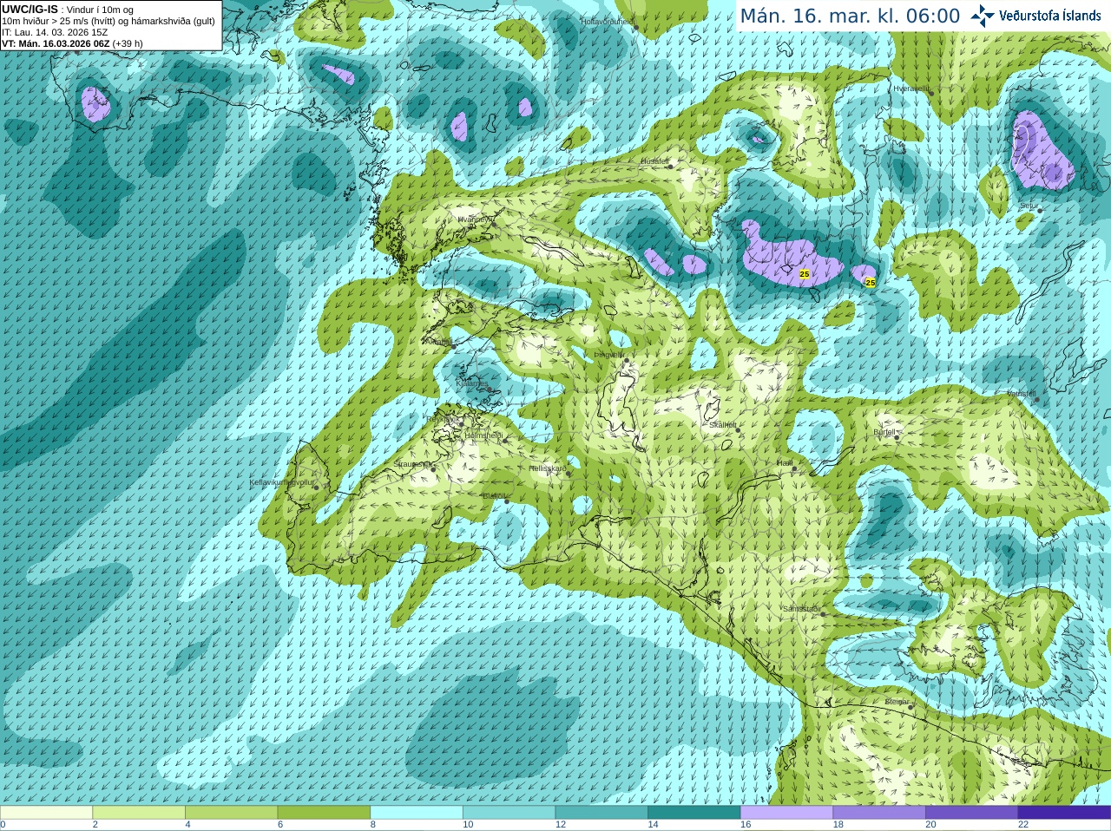1111x831 pixels.
Task: Click the Kjalarnes station label
Action: click(471, 383)
